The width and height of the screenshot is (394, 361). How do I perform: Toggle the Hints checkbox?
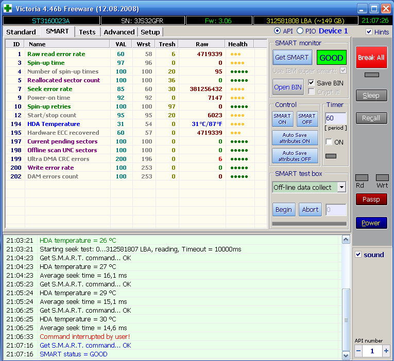point(369,32)
